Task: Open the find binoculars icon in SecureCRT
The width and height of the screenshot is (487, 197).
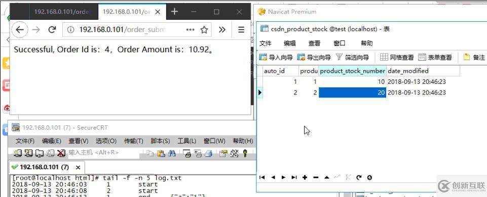Action: pyautogui.click(x=172, y=153)
